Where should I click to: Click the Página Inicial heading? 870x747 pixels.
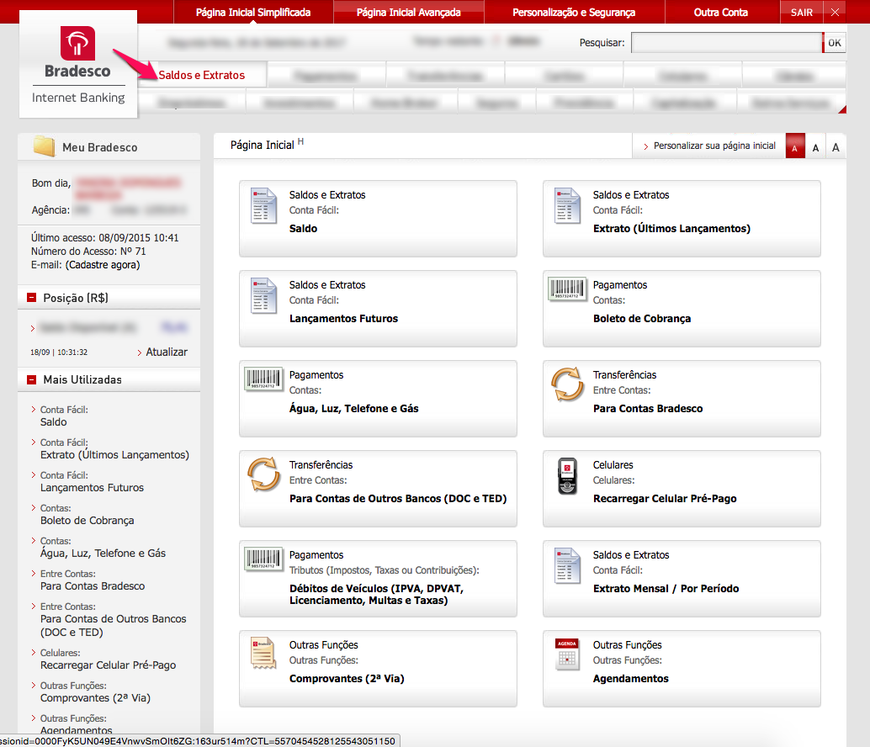pos(262,146)
